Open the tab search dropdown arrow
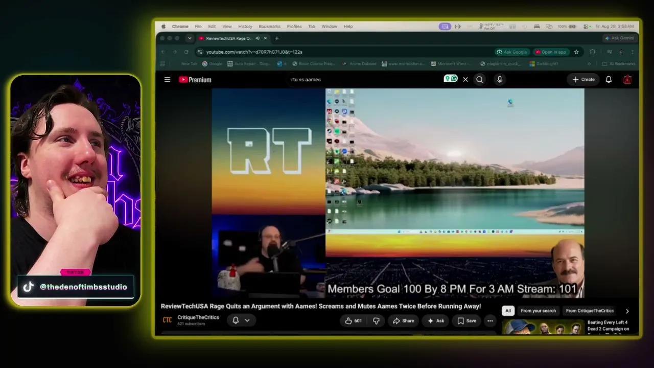This screenshot has height=368, width=654. pos(190,38)
